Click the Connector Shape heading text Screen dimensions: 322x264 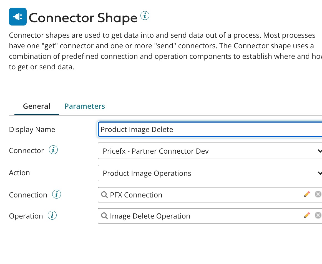coord(83,18)
